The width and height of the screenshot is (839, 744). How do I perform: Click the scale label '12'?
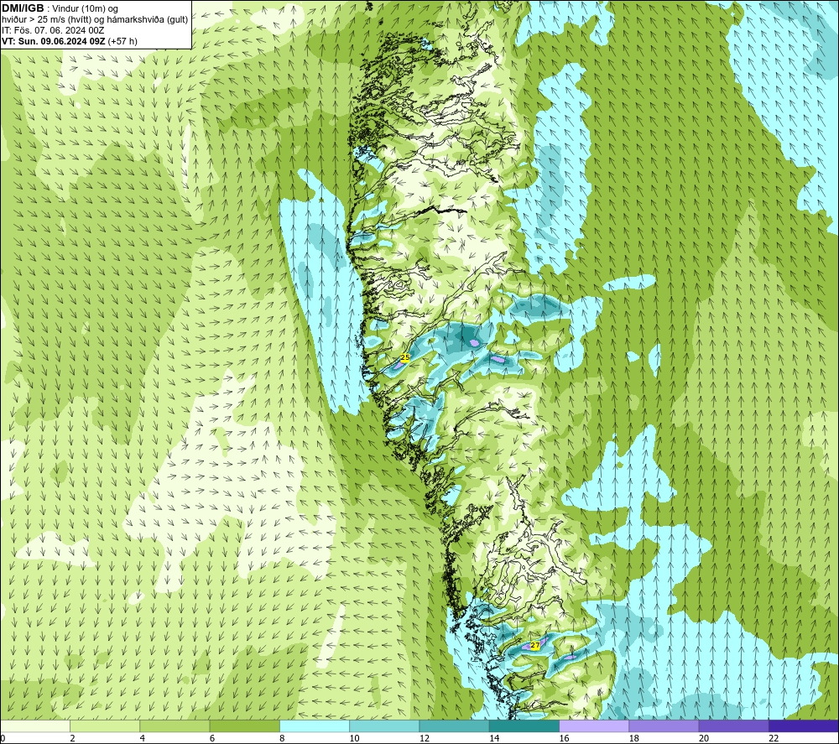coord(425,739)
